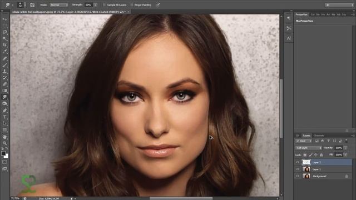
Task: Filter layers by shape layers icon
Action: pos(334,141)
